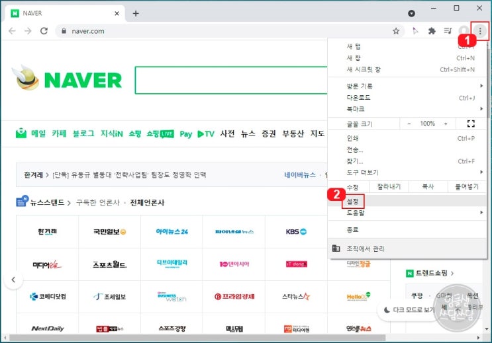Close the NAVER tab

117,13
